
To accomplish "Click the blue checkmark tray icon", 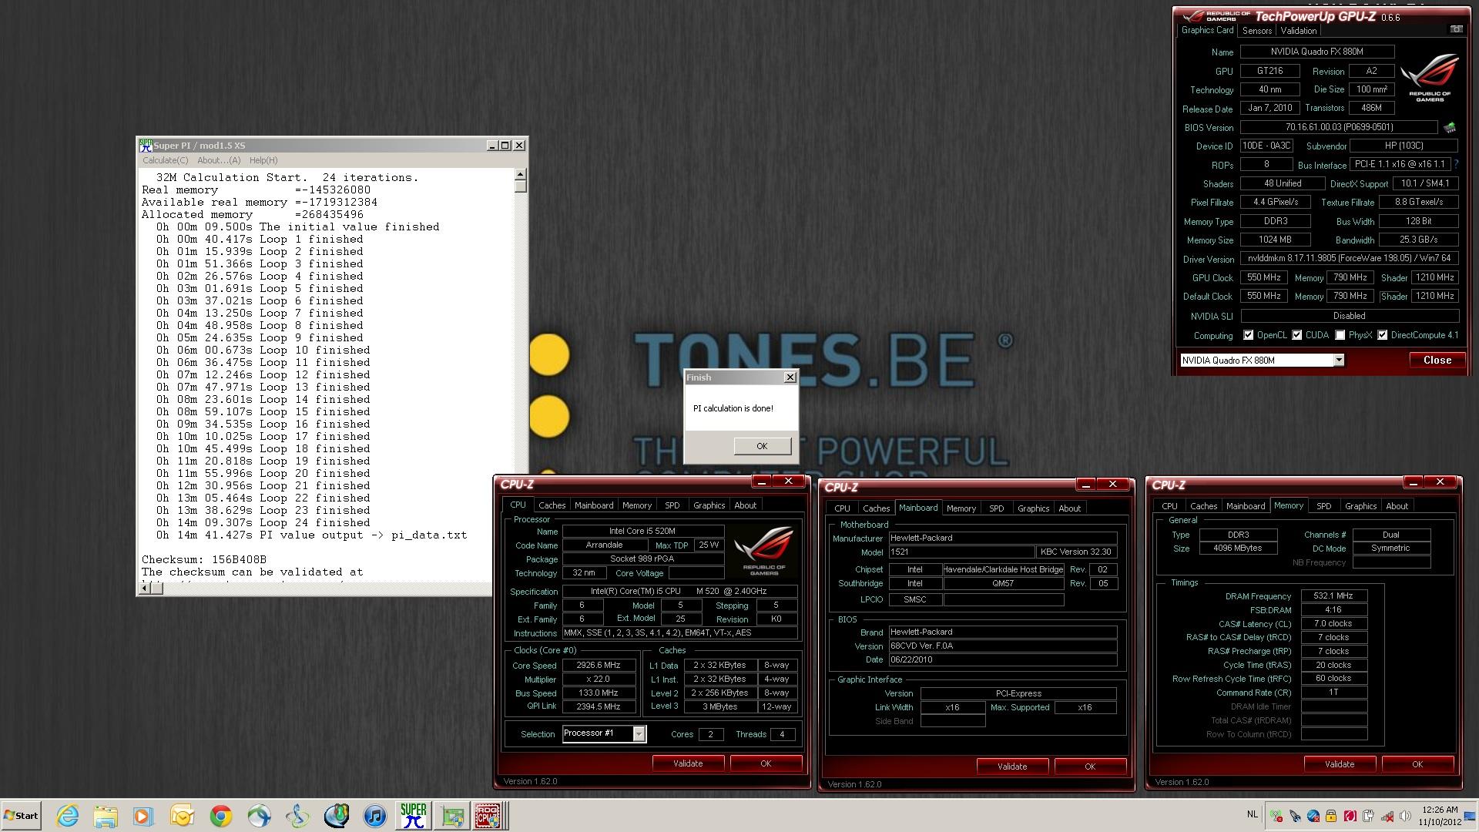I will tap(1313, 816).
